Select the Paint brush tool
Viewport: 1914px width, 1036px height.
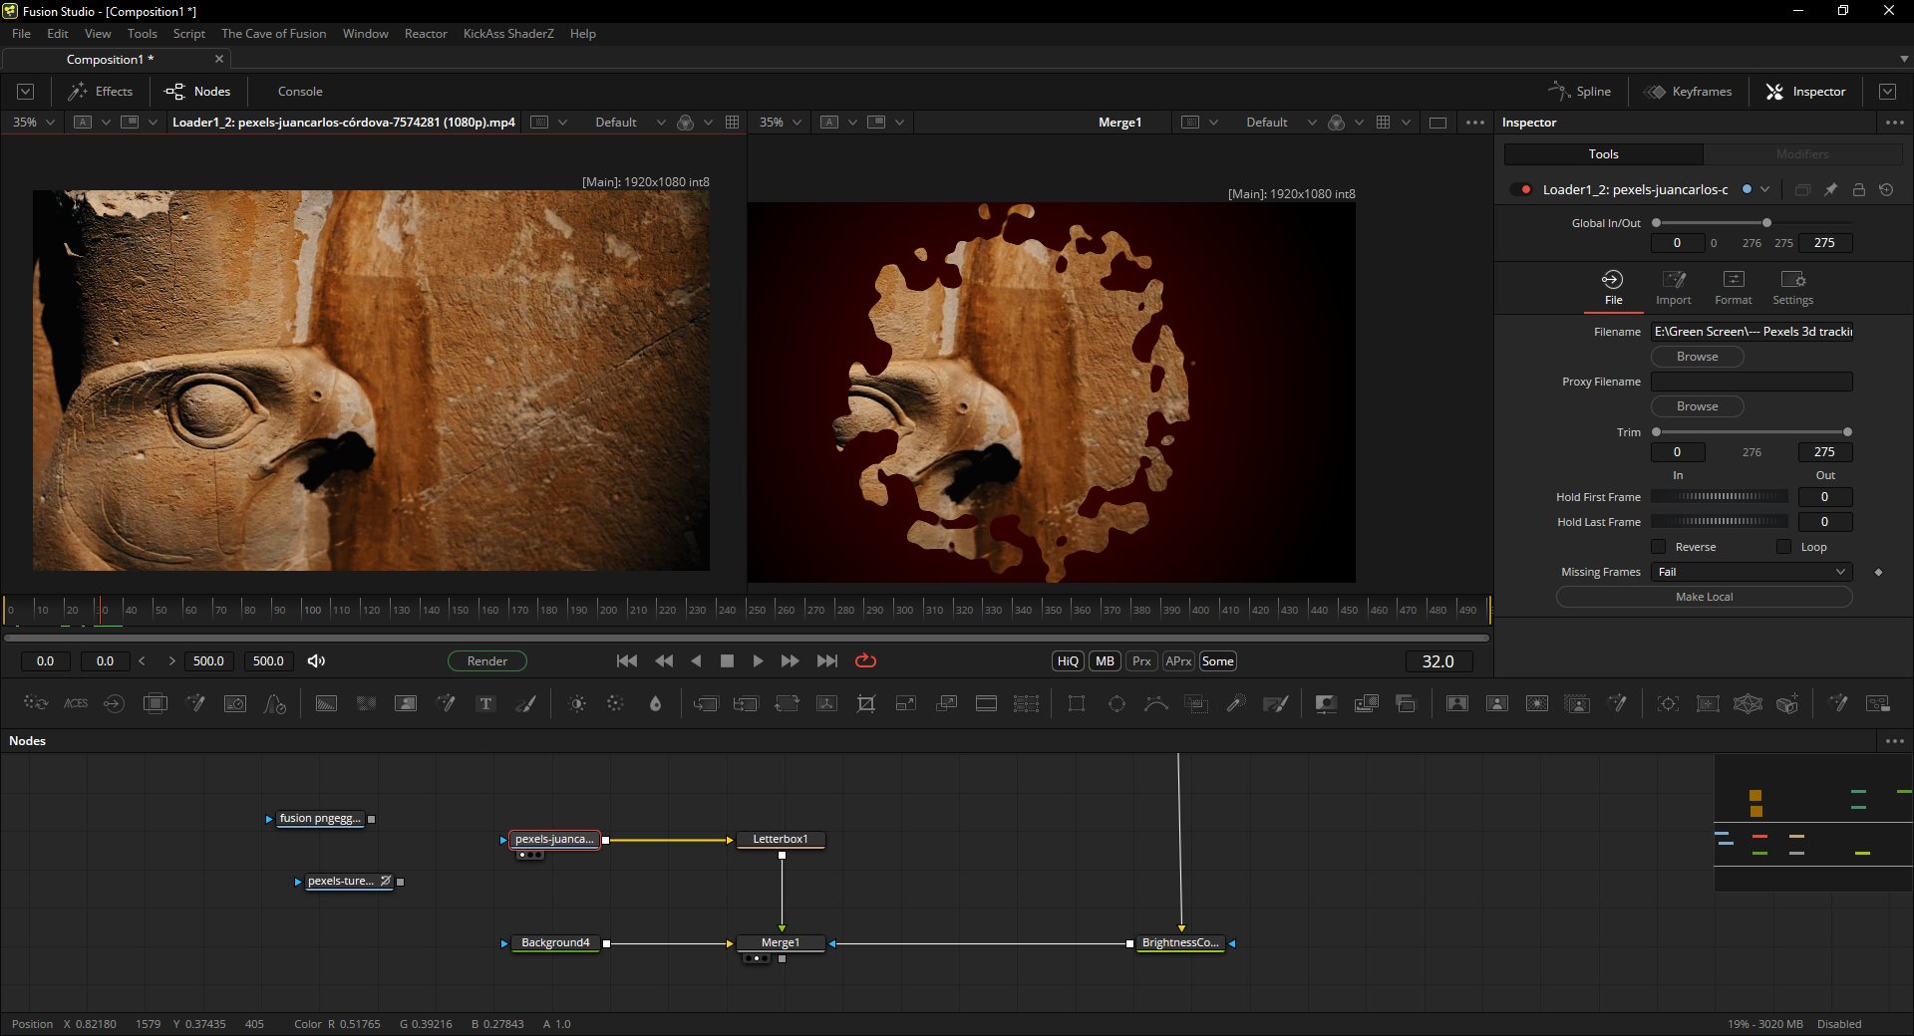(x=525, y=703)
